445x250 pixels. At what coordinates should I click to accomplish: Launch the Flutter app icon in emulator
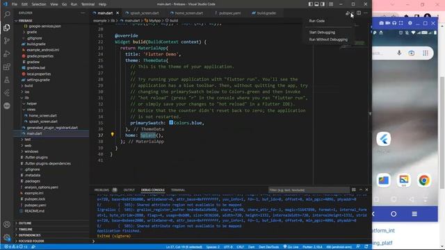(383, 139)
